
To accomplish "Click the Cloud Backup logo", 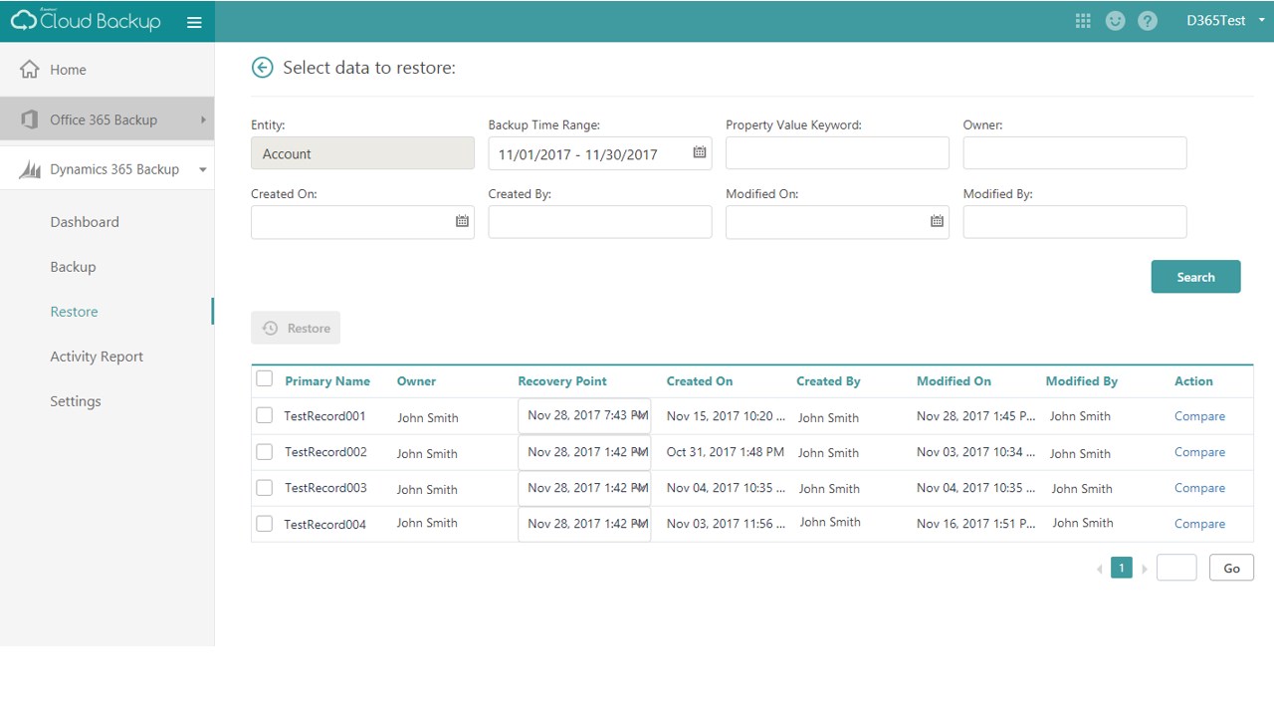I will click(x=86, y=21).
